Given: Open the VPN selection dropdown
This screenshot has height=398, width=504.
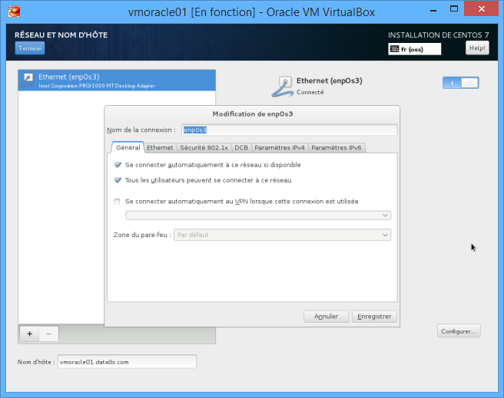Looking at the screenshot, I should pos(258,215).
